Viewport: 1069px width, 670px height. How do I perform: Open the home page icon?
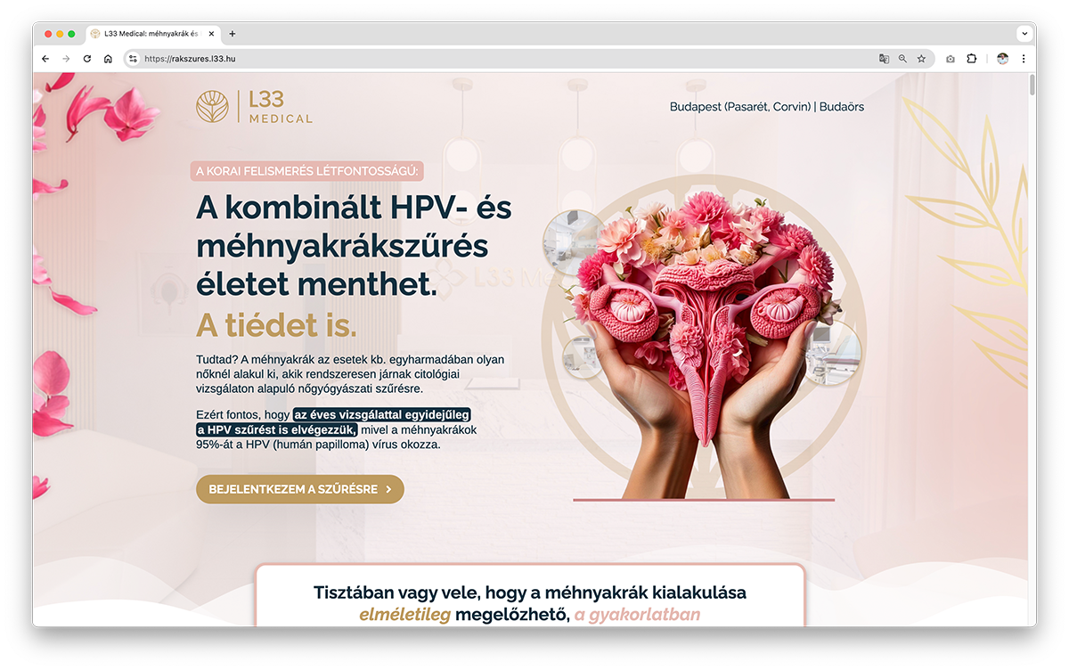(108, 59)
